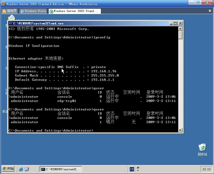
Task: Click the IE desktop icon behind cmd window
Action: pos(6,92)
